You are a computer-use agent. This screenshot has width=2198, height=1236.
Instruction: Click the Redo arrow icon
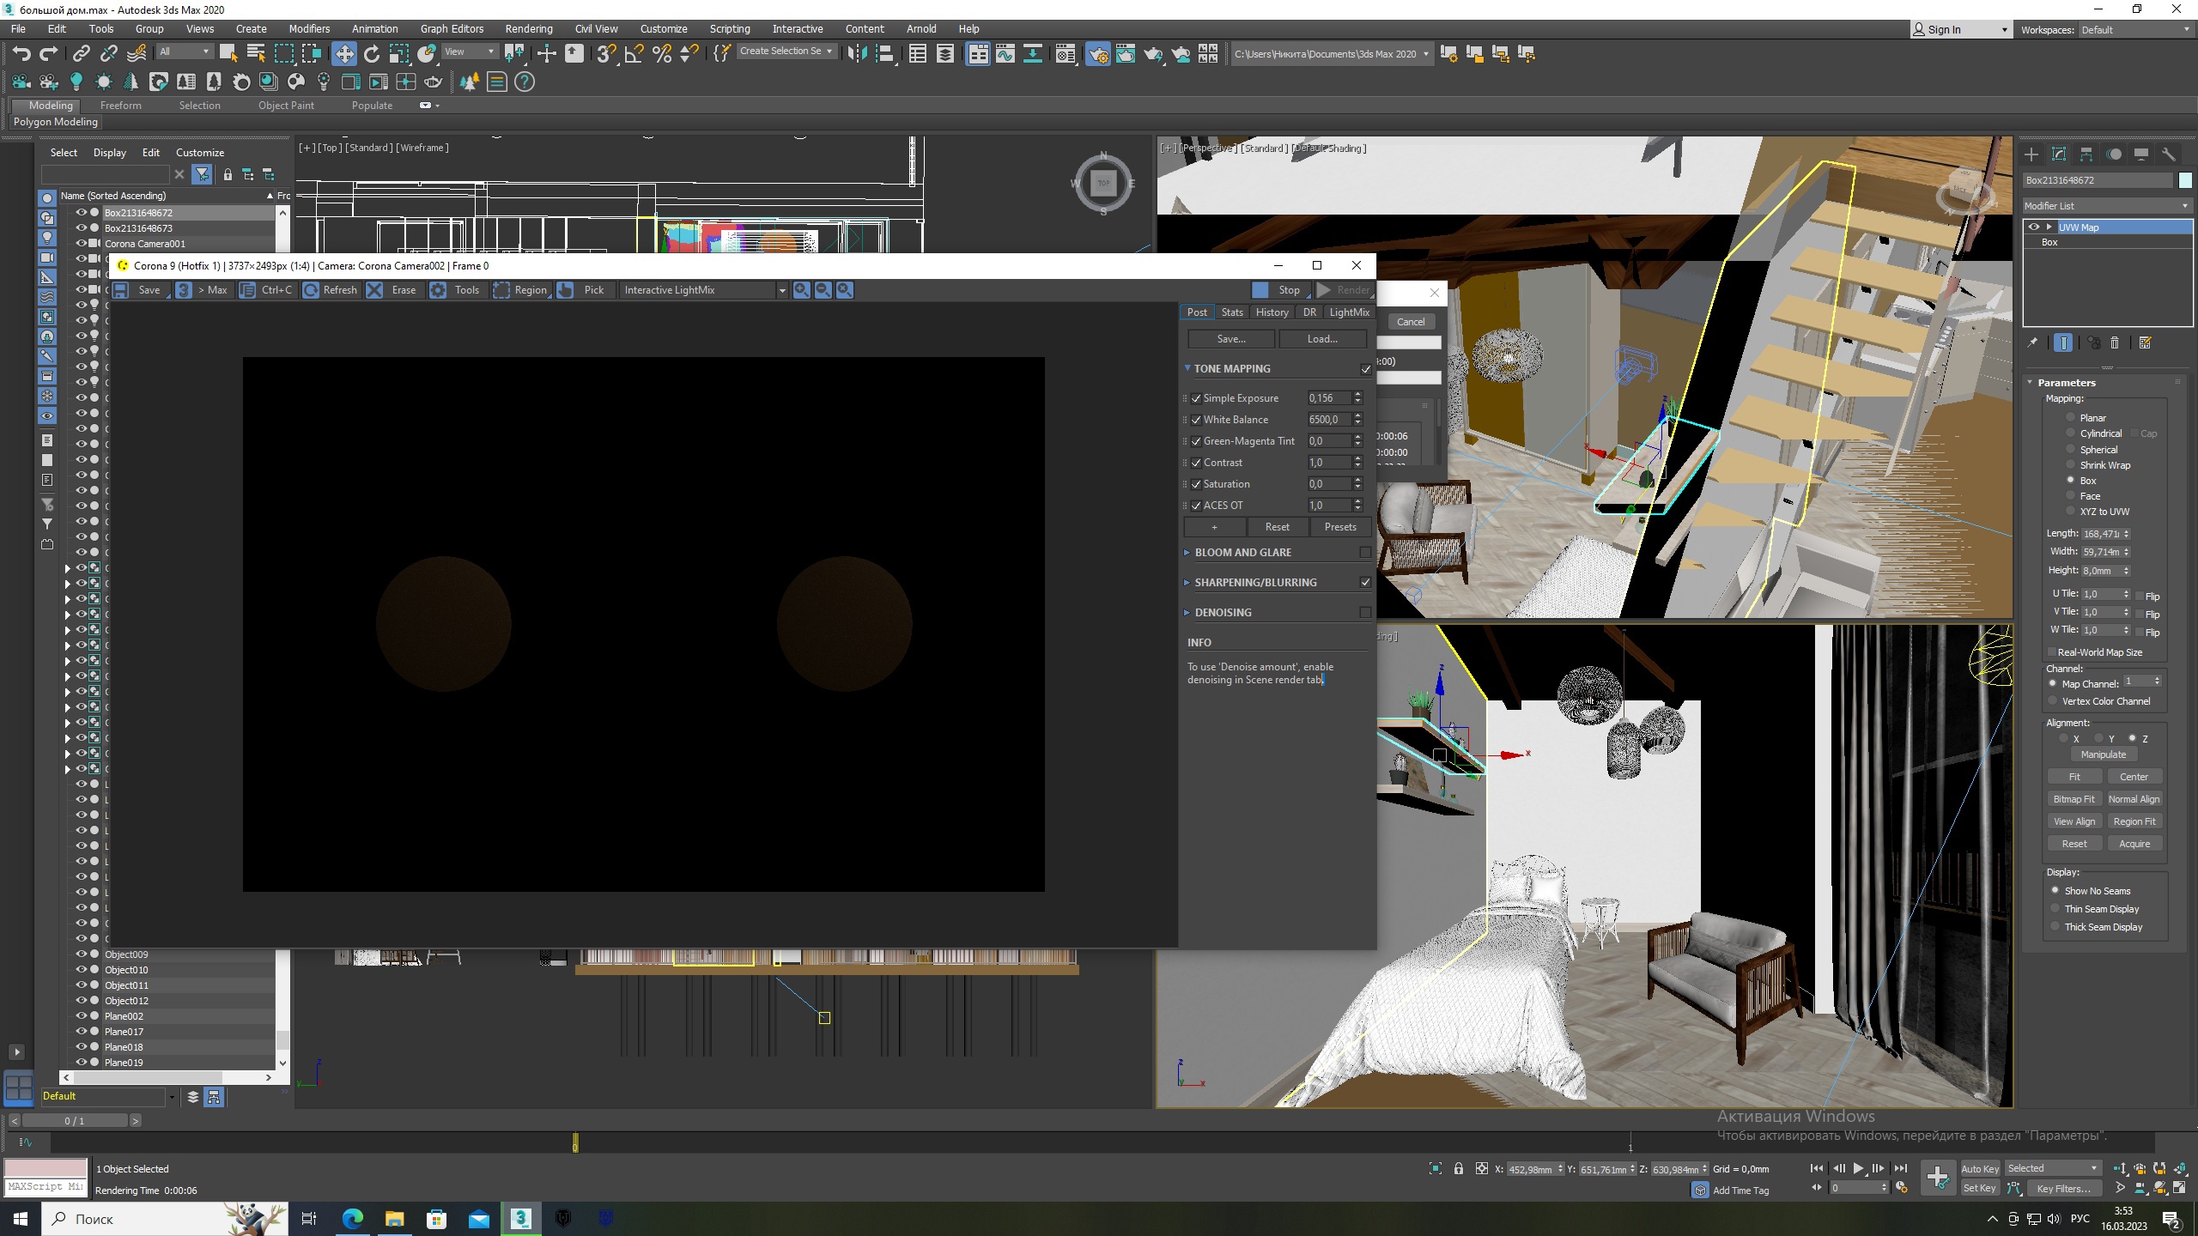point(49,53)
